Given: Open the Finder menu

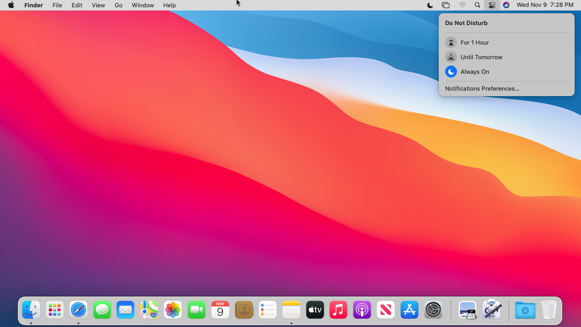Looking at the screenshot, I should point(34,5).
